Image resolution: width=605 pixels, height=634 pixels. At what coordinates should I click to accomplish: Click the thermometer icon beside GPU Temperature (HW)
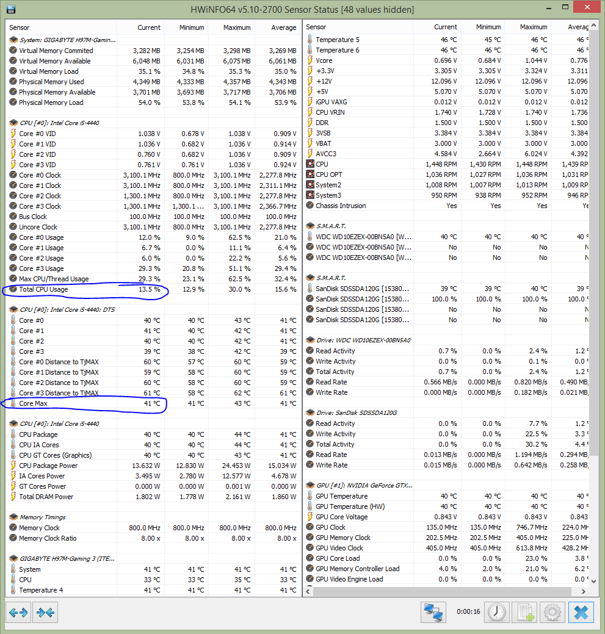click(x=310, y=506)
